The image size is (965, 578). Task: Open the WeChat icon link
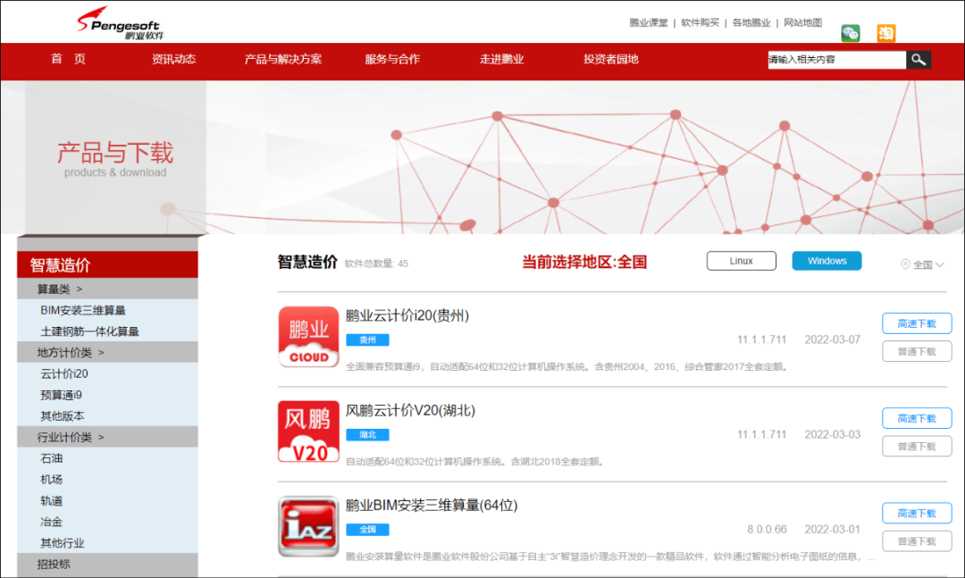851,33
